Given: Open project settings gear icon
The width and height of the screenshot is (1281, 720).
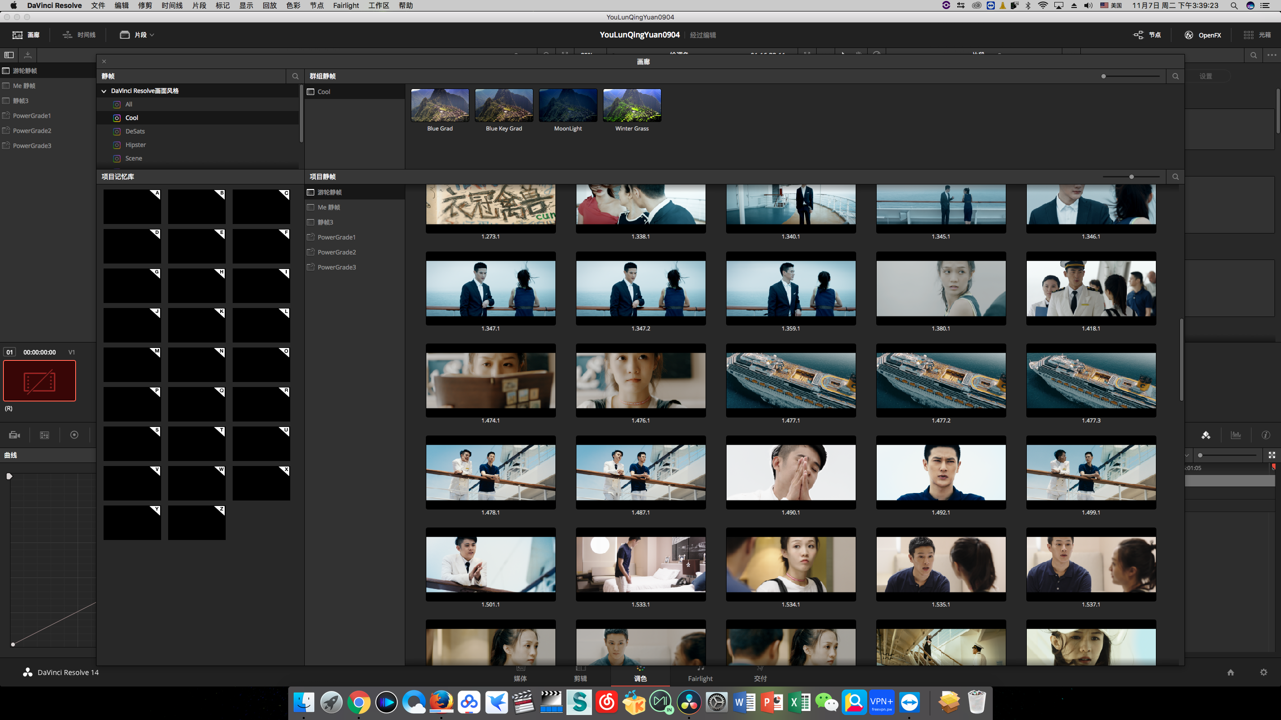Looking at the screenshot, I should coord(1263,672).
